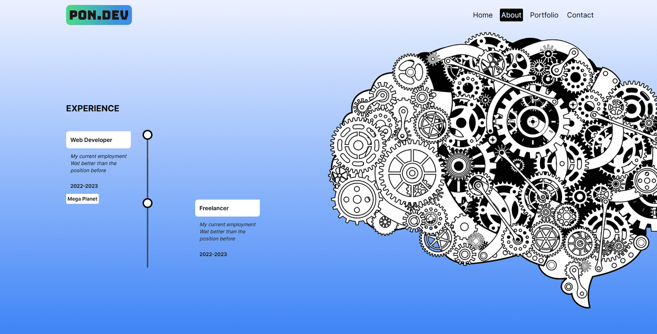The width and height of the screenshot is (657, 334).
Task: Click the 2022-2023 date under Freelancer
Action: click(x=214, y=255)
